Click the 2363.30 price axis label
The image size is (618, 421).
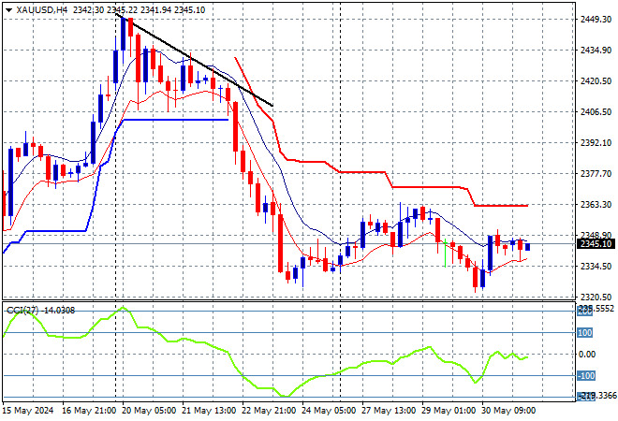click(x=591, y=204)
